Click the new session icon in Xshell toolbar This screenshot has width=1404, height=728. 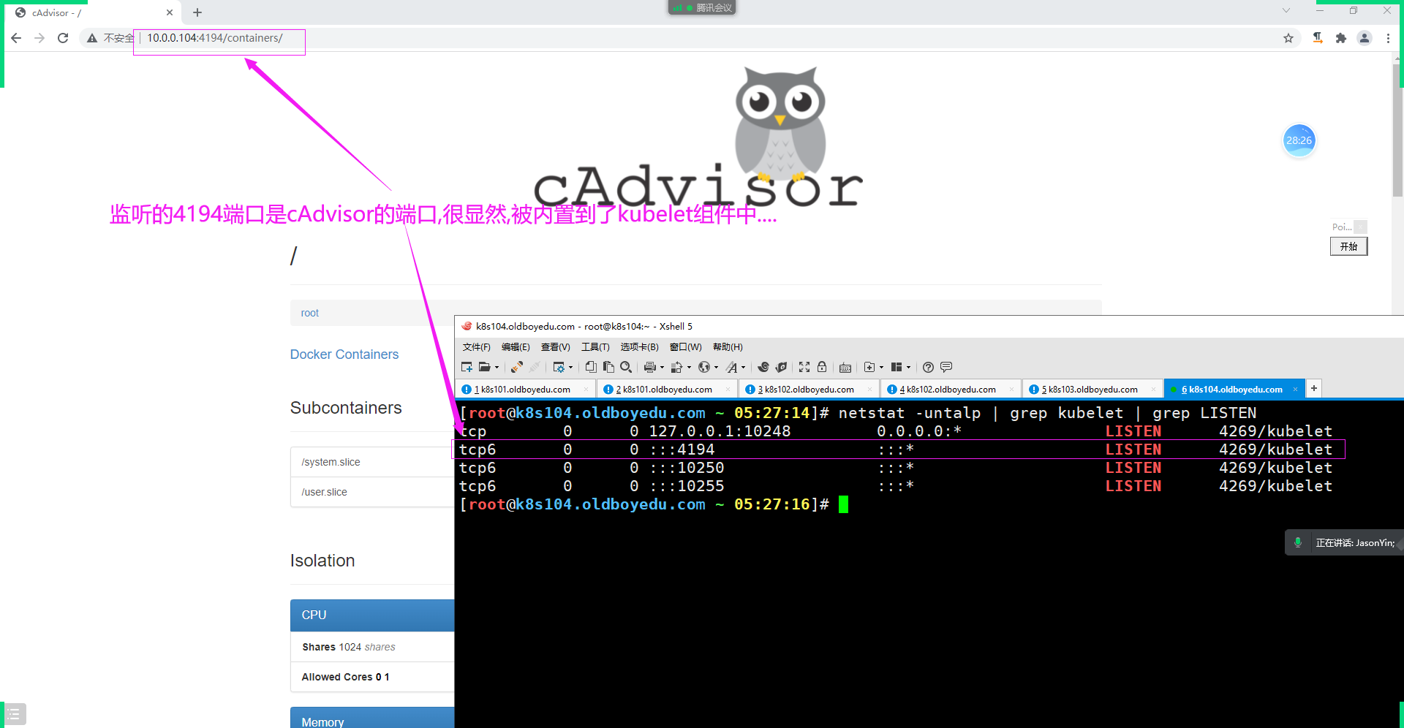point(467,367)
